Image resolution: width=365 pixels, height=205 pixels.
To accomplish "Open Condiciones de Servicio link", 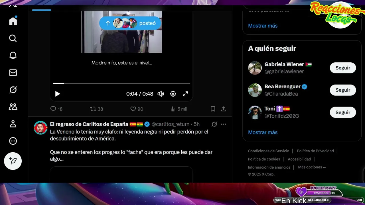I will [x=268, y=151].
